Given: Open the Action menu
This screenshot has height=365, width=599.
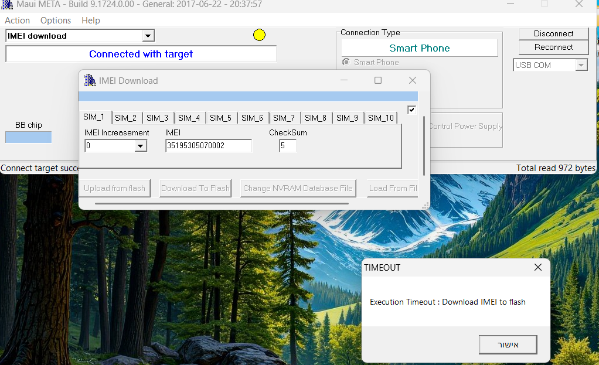Looking at the screenshot, I should pos(18,21).
